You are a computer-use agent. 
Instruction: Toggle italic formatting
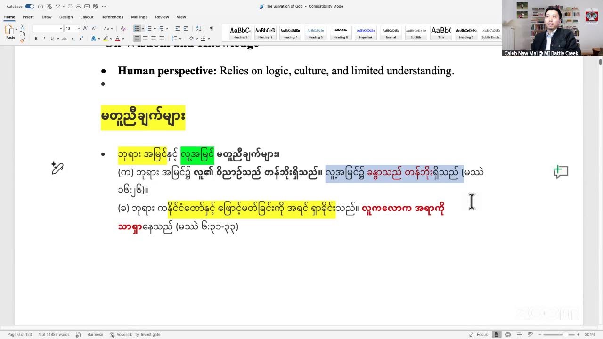(x=44, y=39)
